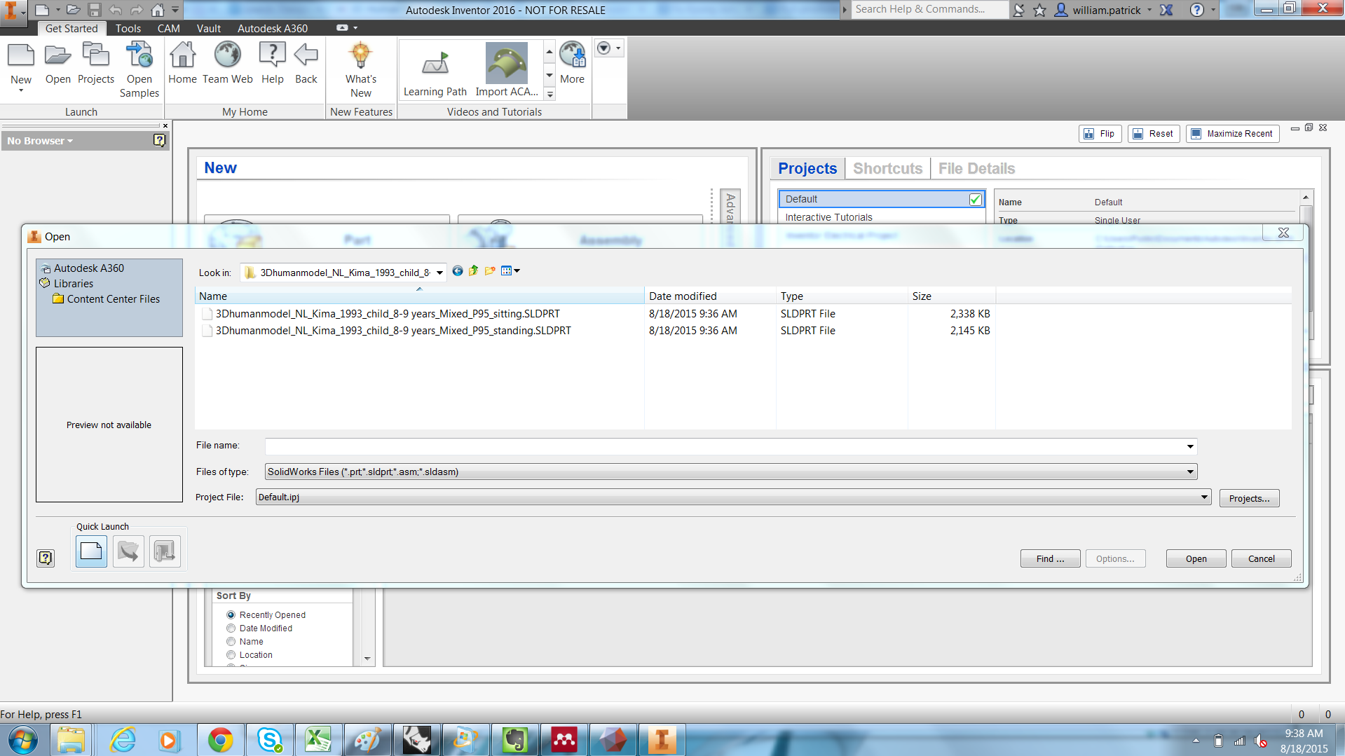Open Excel from taskbar

click(x=318, y=740)
